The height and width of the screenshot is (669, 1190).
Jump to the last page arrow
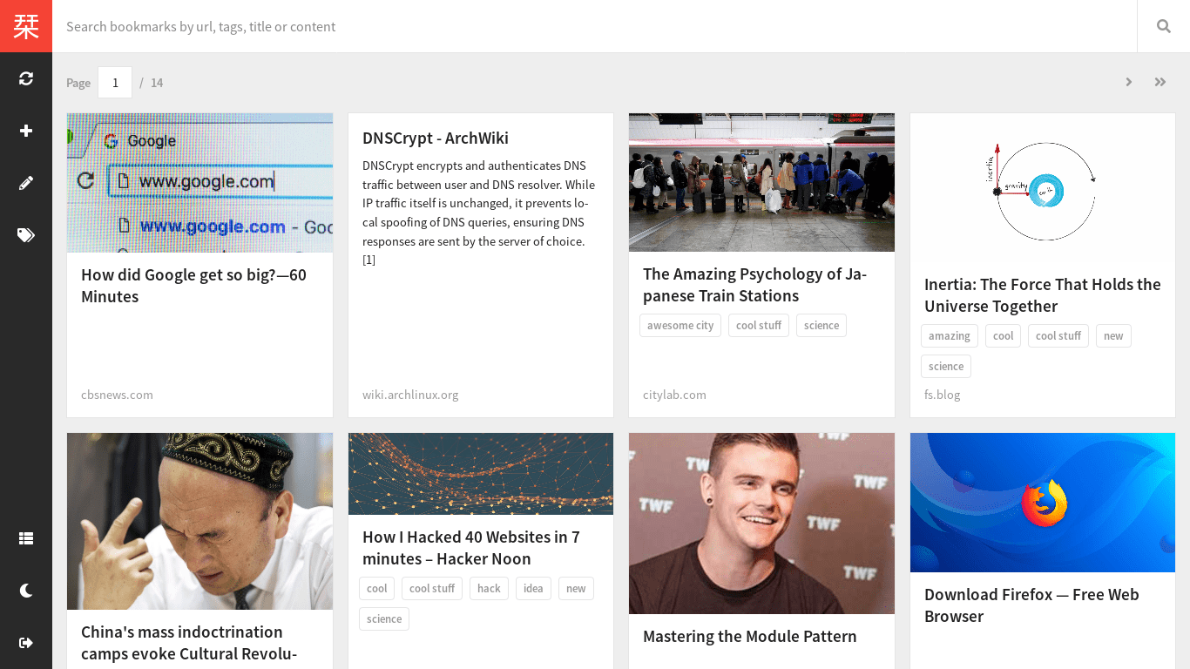tap(1160, 82)
